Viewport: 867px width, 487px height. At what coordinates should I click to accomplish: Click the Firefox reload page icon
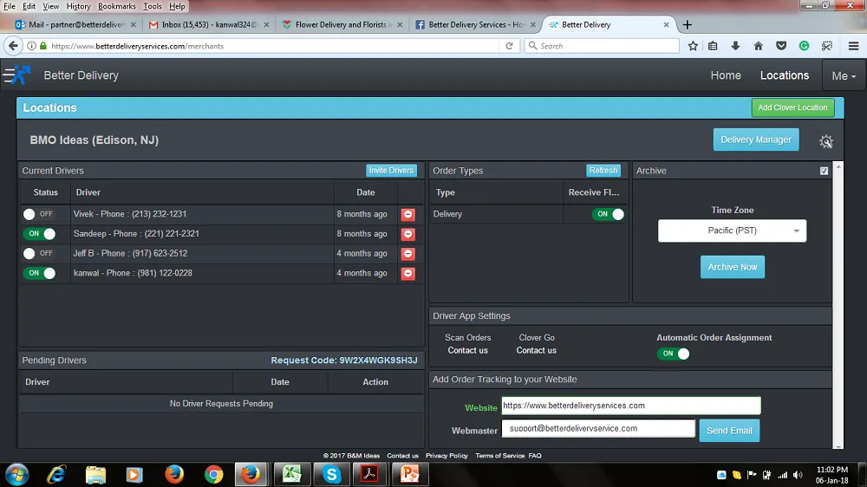pyautogui.click(x=510, y=46)
